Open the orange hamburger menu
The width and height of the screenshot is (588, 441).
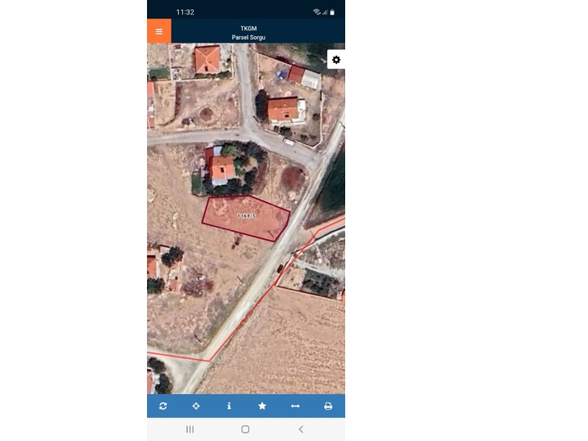[x=159, y=31]
